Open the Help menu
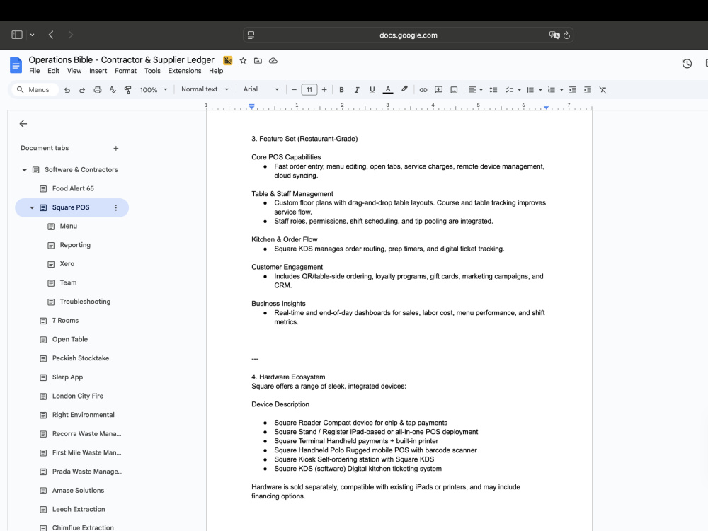Viewport: 708px width, 531px height. coord(216,71)
